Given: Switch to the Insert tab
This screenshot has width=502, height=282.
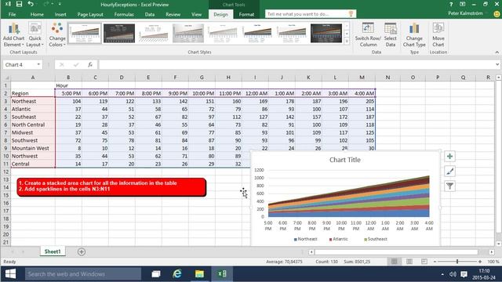Looking at the screenshot, I should [60, 14].
